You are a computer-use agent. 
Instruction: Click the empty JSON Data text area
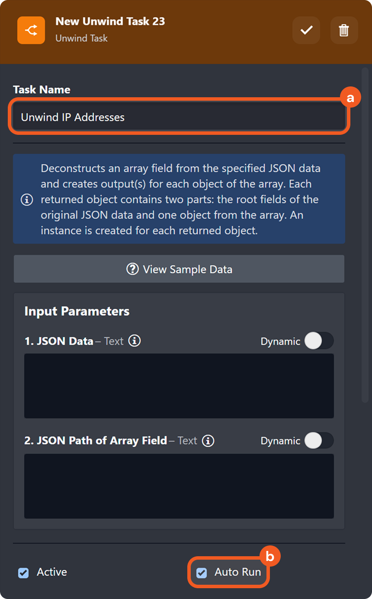(x=179, y=386)
